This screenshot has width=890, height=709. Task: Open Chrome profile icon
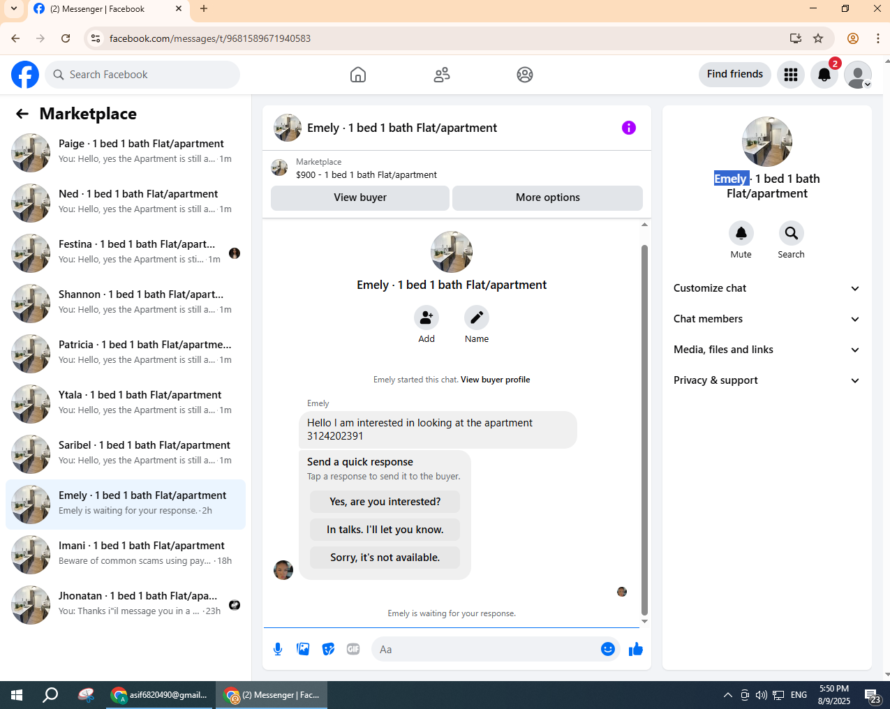(853, 38)
